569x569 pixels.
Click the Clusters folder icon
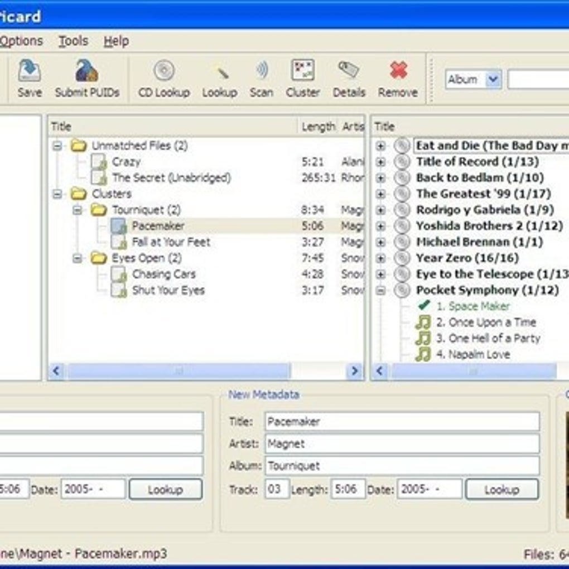(79, 194)
